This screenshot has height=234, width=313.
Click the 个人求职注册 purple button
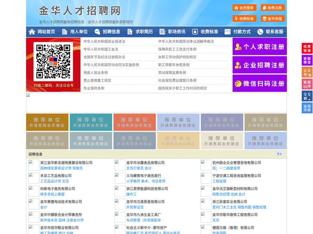coord(260,46)
